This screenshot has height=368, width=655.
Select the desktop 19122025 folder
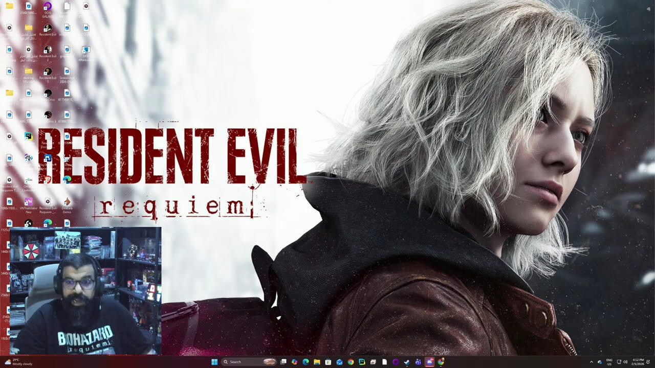(29, 75)
